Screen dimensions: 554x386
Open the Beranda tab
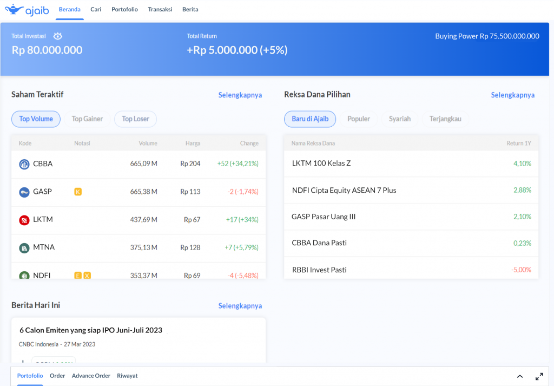coord(70,10)
